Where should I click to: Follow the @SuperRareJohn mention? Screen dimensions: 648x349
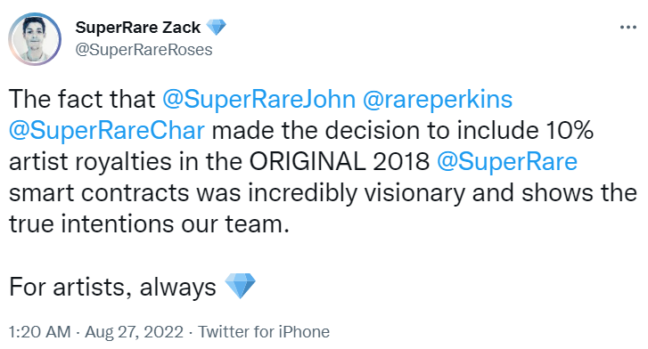(258, 99)
